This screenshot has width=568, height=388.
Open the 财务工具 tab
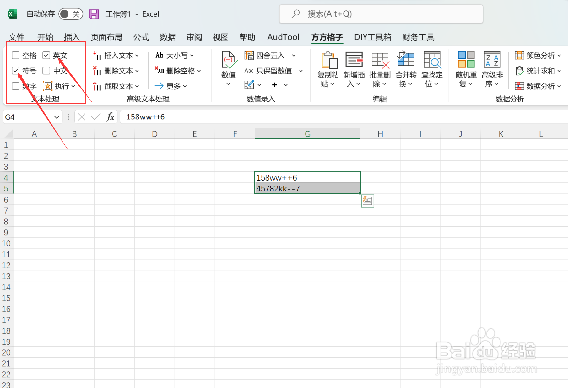[x=418, y=37]
